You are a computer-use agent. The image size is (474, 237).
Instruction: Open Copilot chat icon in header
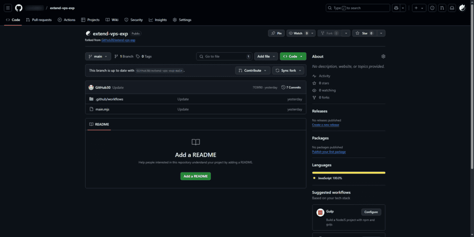click(x=396, y=8)
